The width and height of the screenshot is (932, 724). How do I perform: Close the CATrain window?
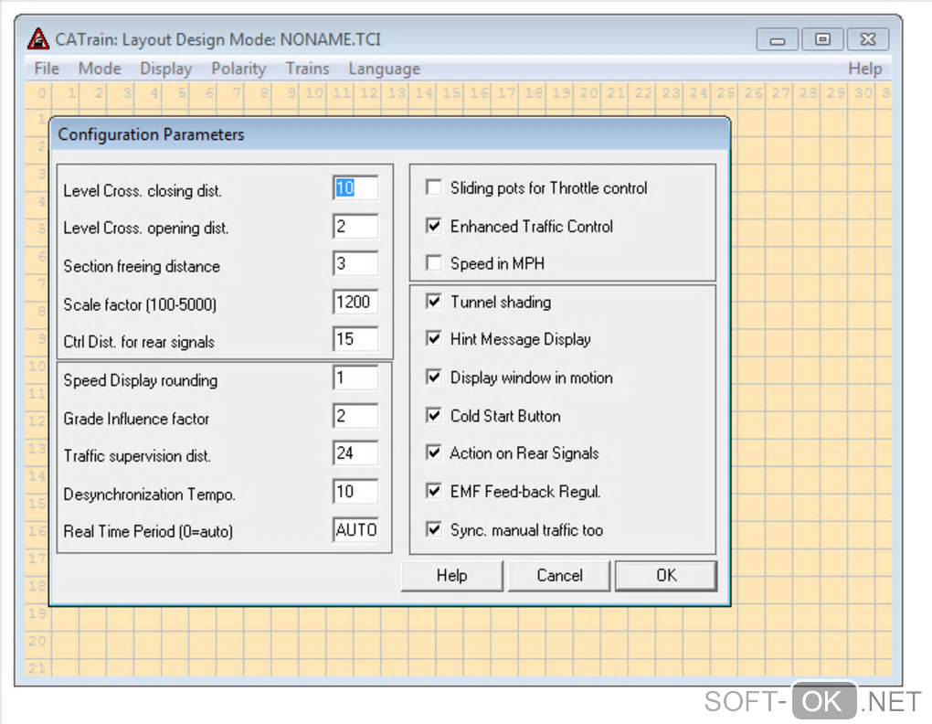pos(868,40)
